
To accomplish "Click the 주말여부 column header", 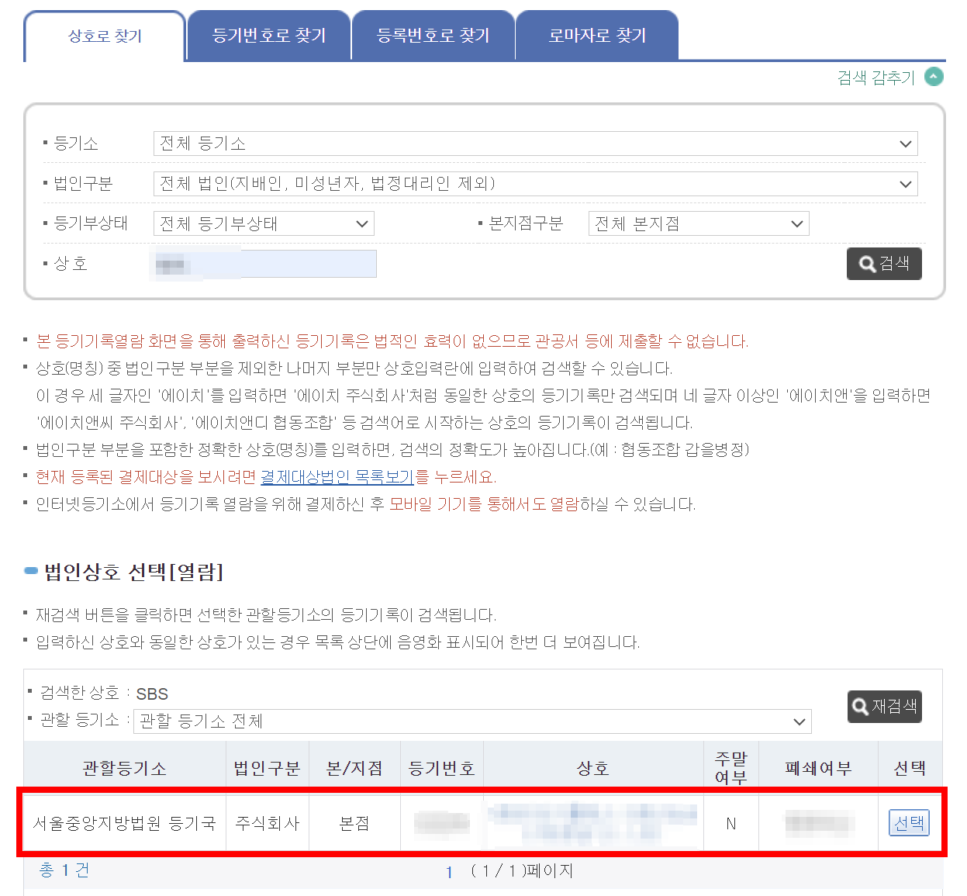I will pos(731,768).
